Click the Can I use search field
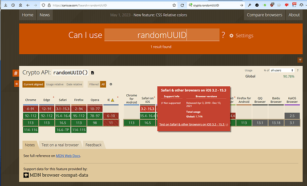This screenshot has height=186, width=307. (x=162, y=35)
